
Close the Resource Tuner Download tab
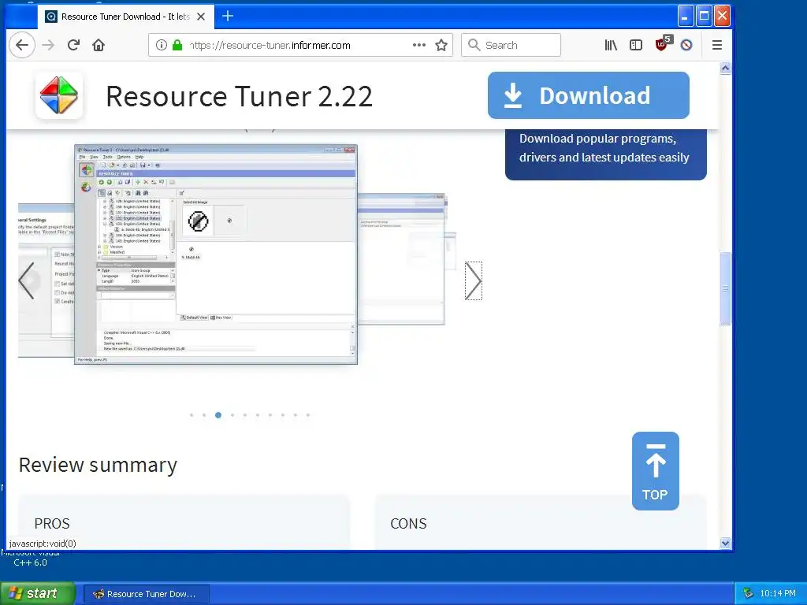point(201,17)
